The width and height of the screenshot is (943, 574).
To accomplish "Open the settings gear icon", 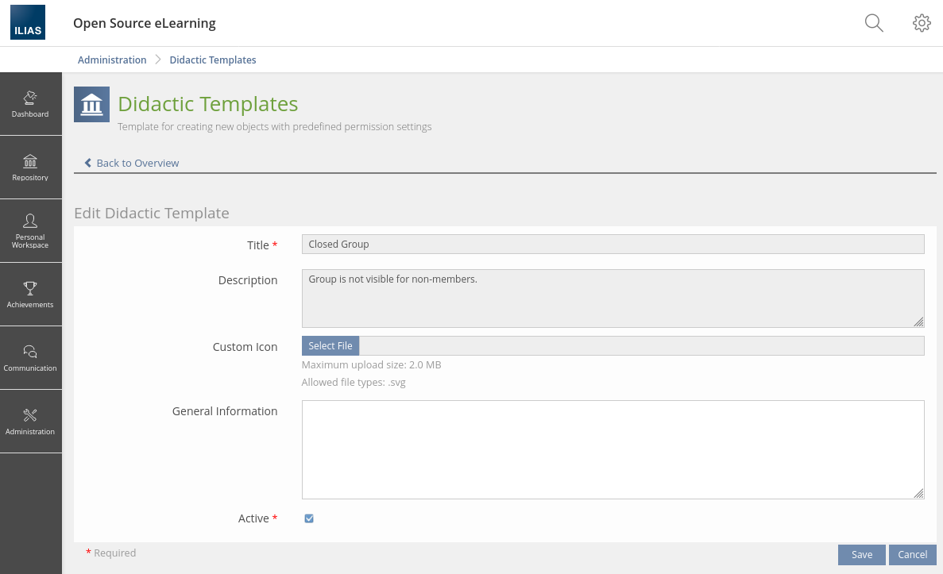I will pyautogui.click(x=921, y=23).
